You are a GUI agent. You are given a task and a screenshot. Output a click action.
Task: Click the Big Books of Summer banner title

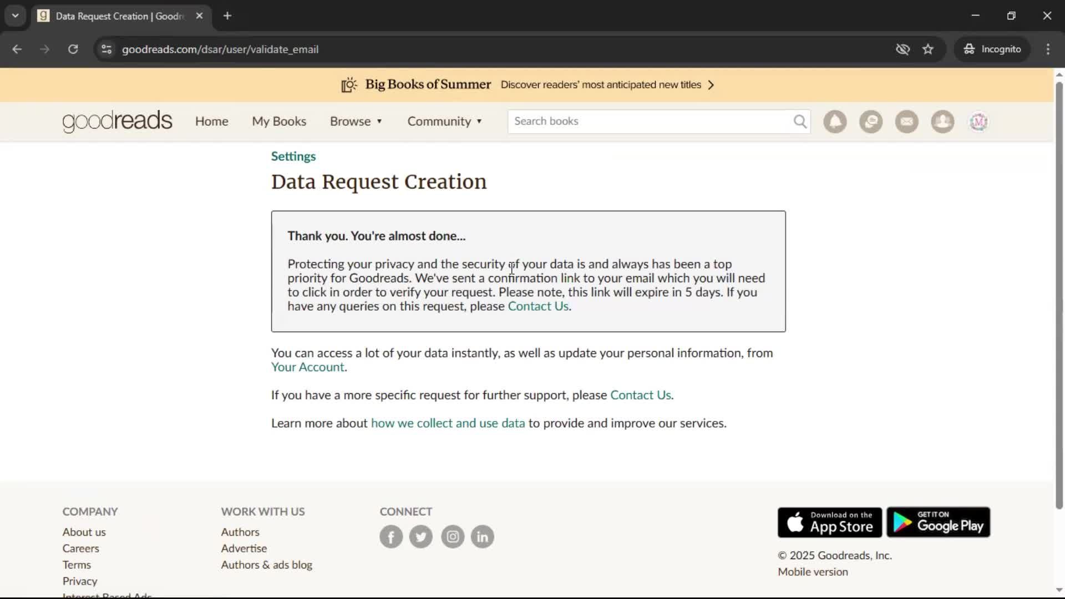(x=428, y=84)
